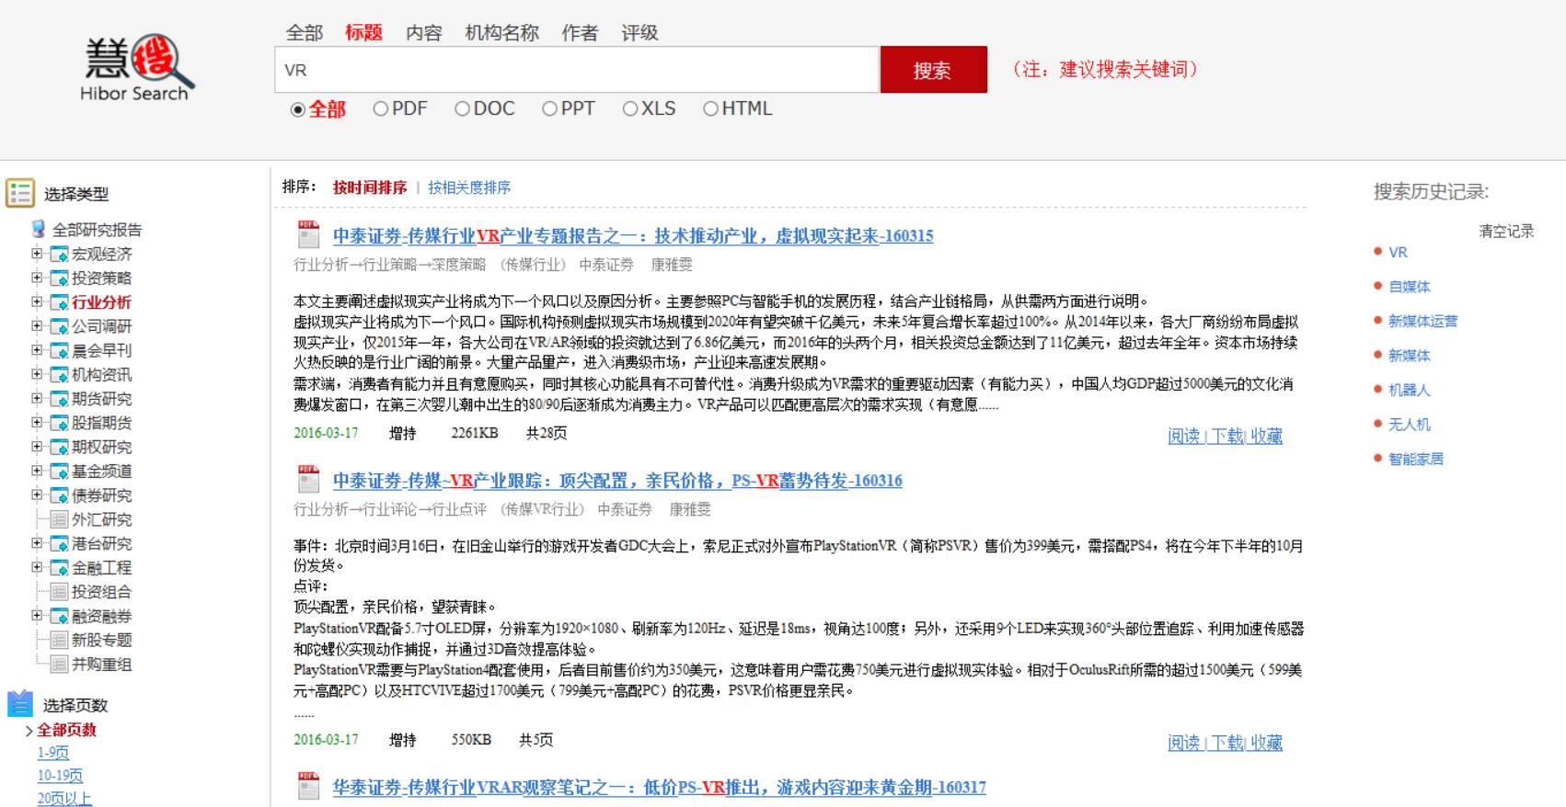Click the document icon beside 投资组合

(59, 592)
